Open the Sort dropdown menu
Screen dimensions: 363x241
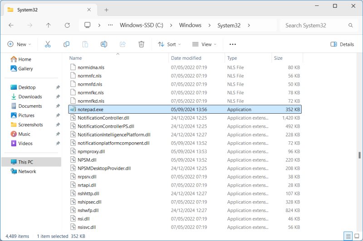coord(169,44)
